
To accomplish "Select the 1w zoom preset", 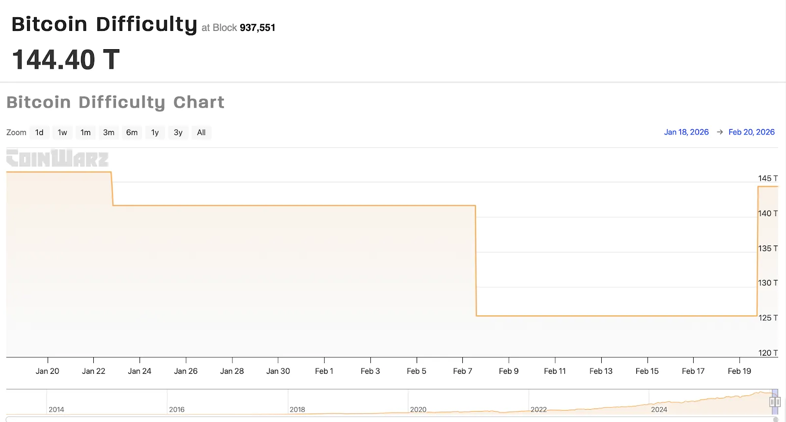I will (x=62, y=132).
